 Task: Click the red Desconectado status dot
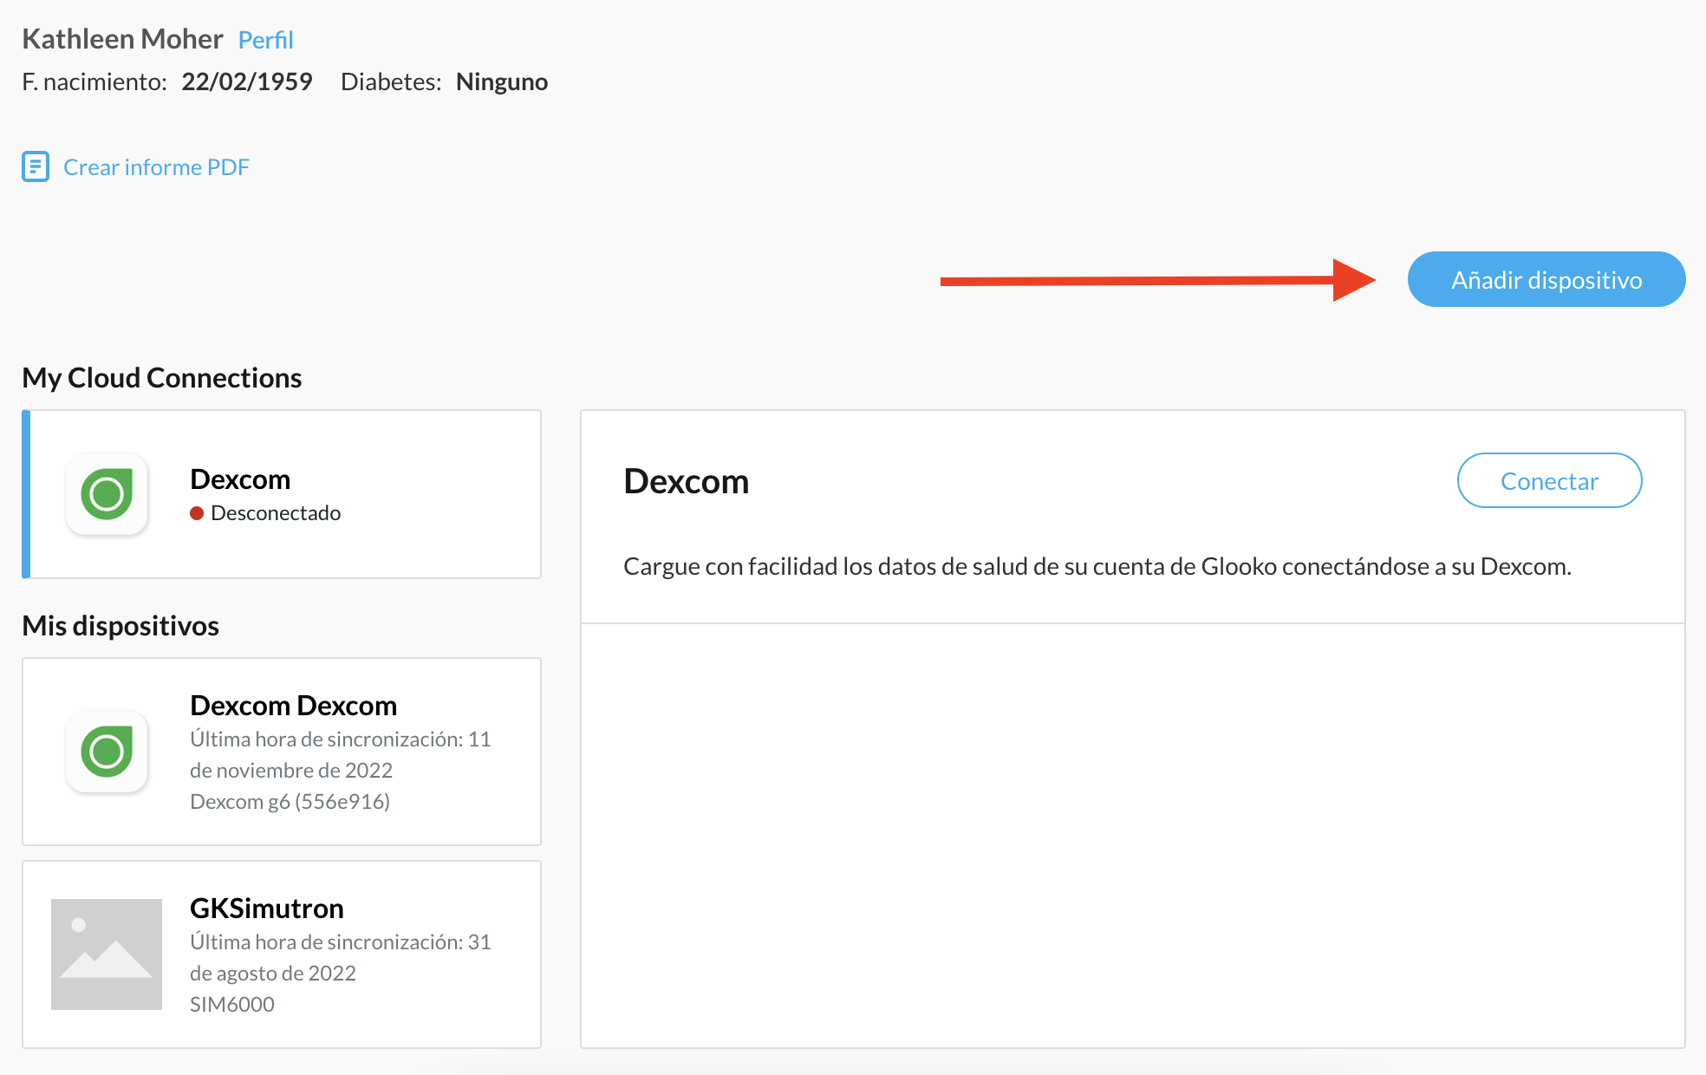click(197, 513)
